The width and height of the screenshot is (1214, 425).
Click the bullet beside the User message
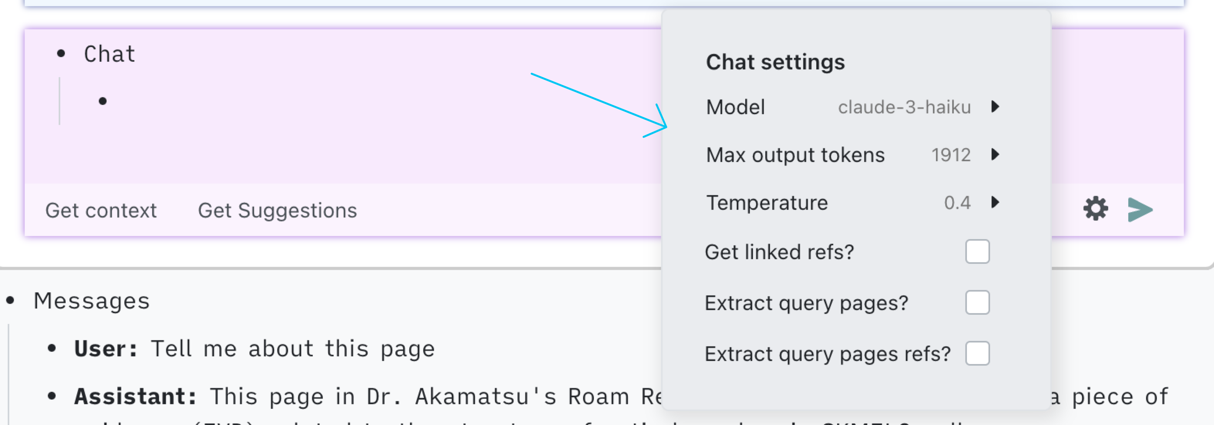pyautogui.click(x=52, y=348)
